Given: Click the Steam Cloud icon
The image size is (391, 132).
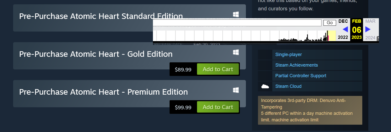Looking at the screenshot, I should click(x=265, y=86).
